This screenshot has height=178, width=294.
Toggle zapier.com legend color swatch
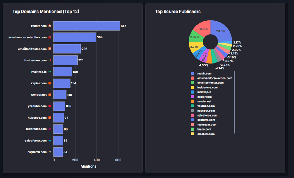click(x=192, y=97)
